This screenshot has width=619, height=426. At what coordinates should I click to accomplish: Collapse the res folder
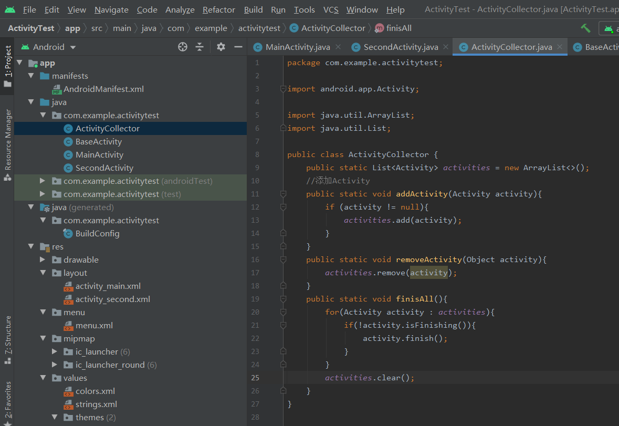pos(31,246)
